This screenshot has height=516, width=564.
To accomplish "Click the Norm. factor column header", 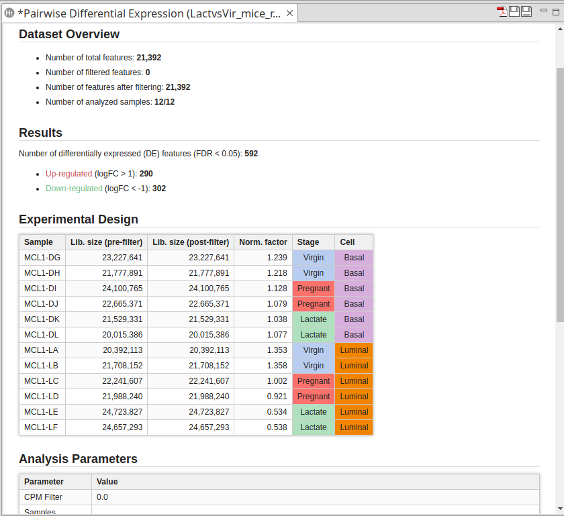I will 263,242.
